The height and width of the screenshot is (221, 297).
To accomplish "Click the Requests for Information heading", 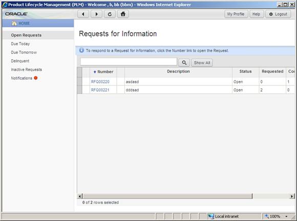I will click(118, 34).
